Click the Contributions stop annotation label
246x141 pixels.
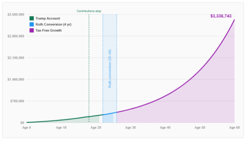pos(89,11)
